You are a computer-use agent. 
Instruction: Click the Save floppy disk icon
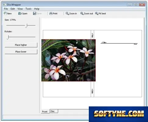[x=34, y=13]
